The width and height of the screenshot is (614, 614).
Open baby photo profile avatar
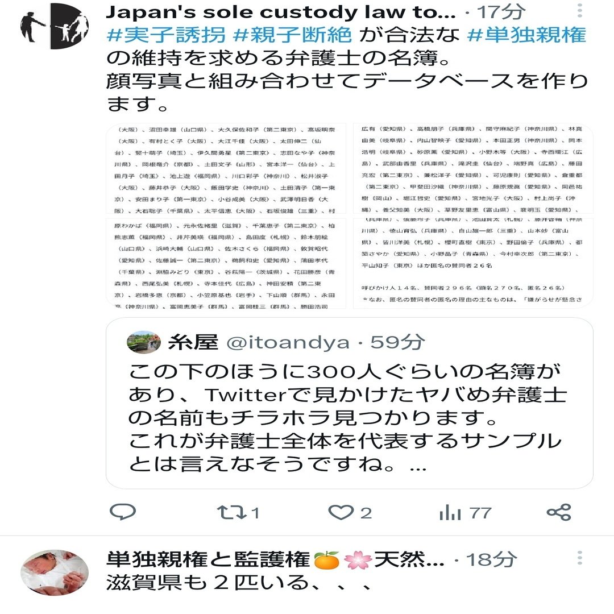click(x=55, y=572)
